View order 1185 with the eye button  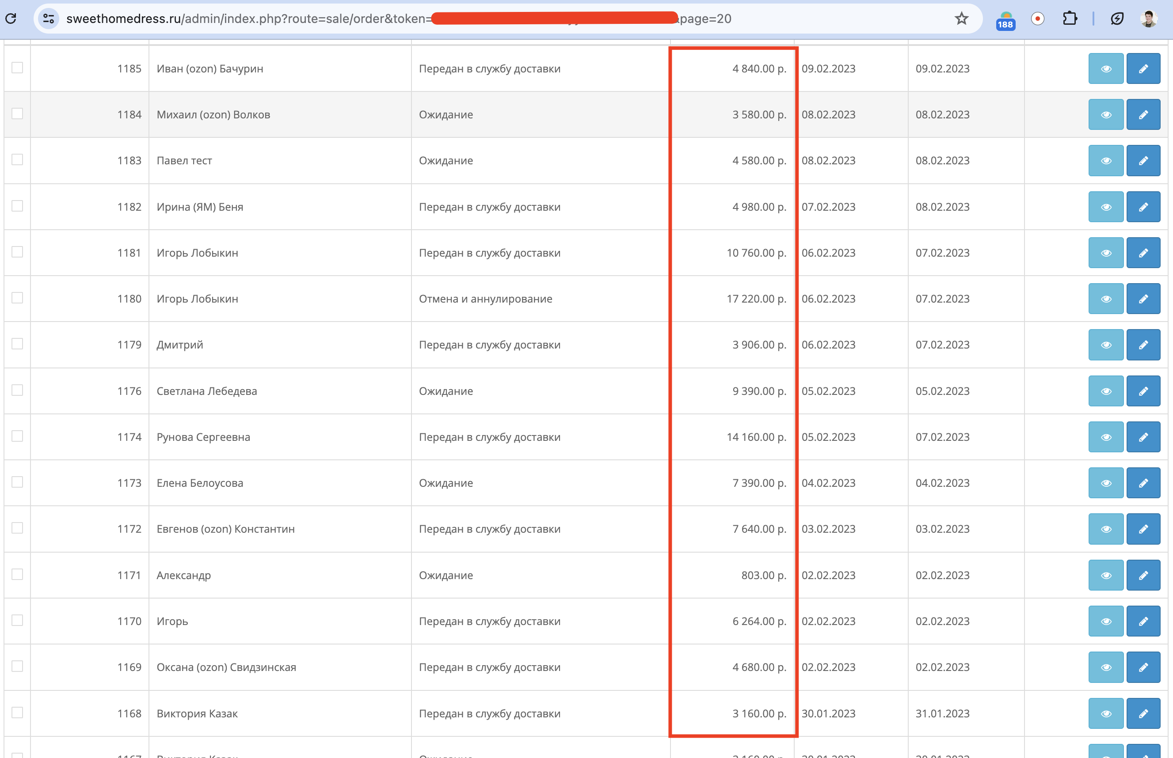1105,68
